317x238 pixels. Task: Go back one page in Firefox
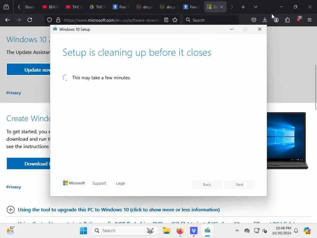[x=7, y=20]
